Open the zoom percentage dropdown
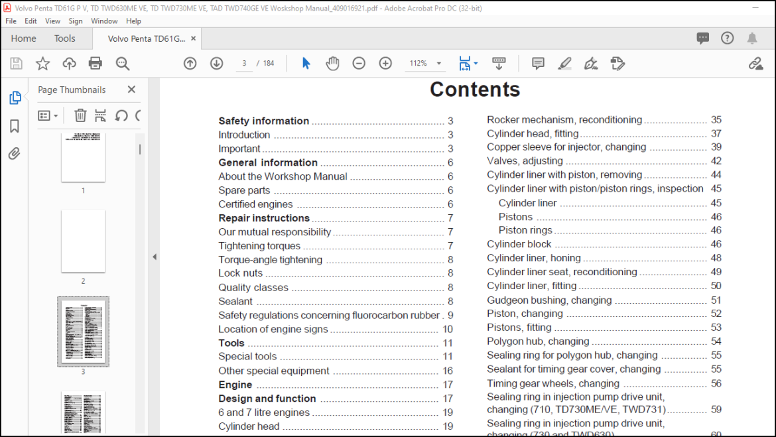Image resolution: width=776 pixels, height=437 pixels. (x=439, y=64)
